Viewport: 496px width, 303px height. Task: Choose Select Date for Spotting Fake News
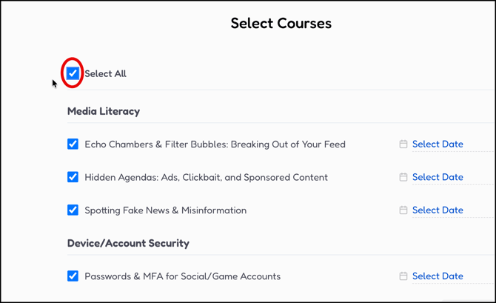click(x=438, y=210)
